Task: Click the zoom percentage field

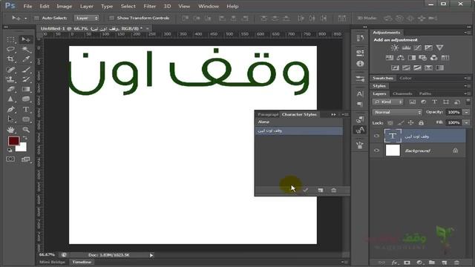Action: tap(47, 255)
